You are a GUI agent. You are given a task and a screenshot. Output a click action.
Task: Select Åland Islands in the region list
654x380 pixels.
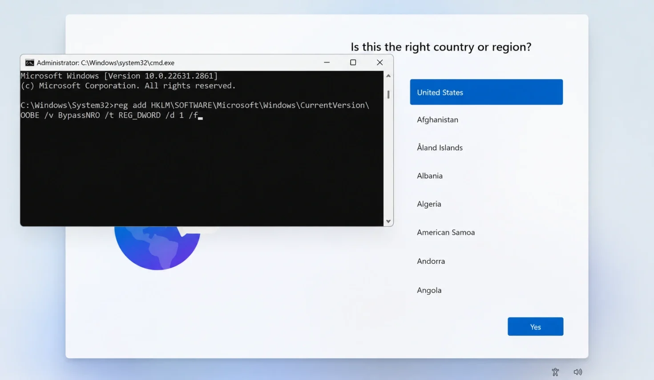[x=486, y=147]
